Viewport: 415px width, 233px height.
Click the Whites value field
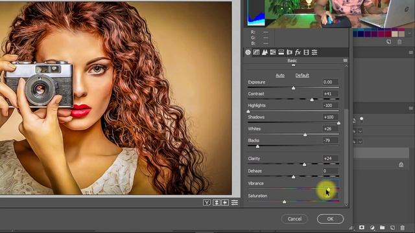330,129
